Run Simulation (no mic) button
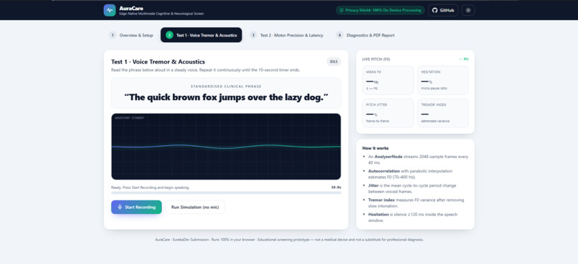The image size is (578, 264). tap(195, 207)
